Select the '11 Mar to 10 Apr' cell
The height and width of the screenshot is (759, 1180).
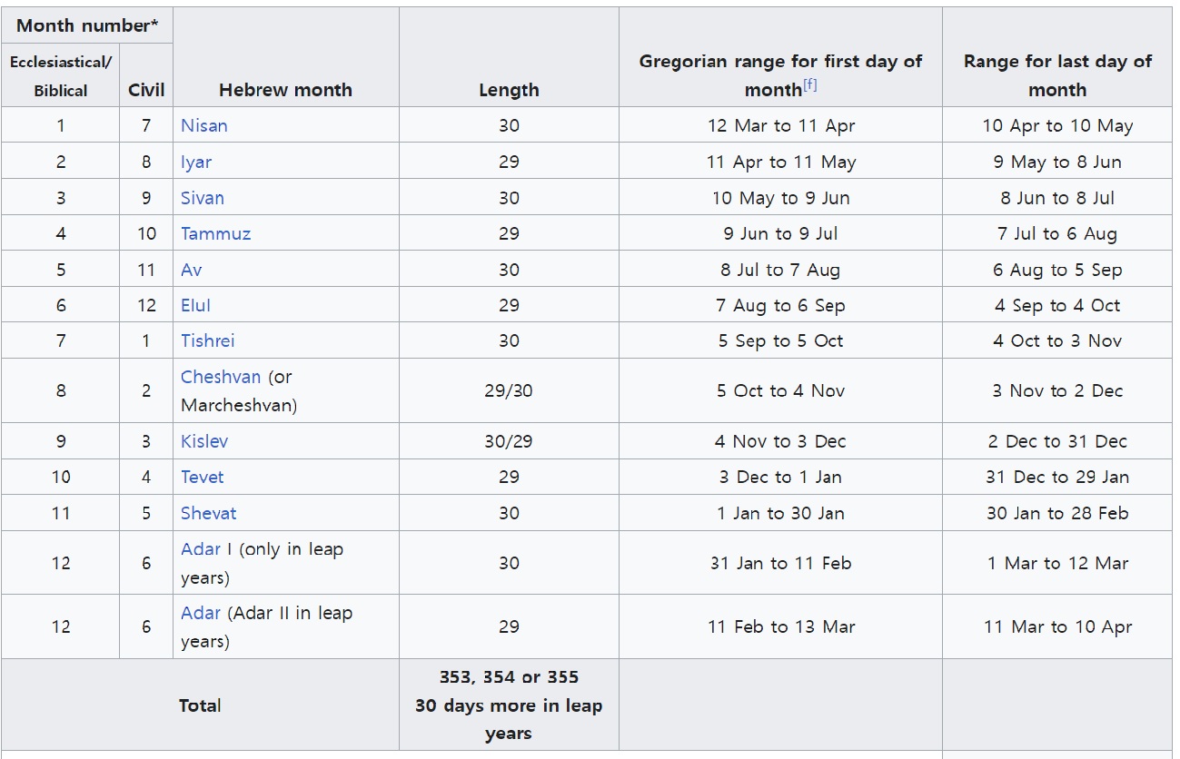point(1057,626)
